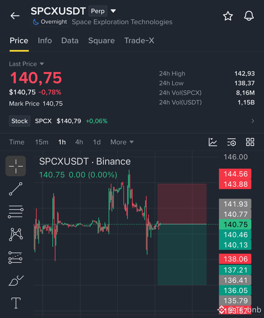The width and height of the screenshot is (264, 318).
Task: Tap the back arrow icon
Action: click(x=15, y=16)
